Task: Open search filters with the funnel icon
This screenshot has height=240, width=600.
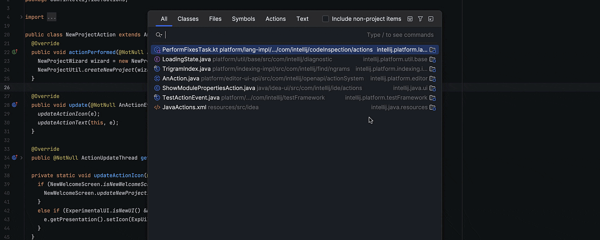Action: pos(420,18)
